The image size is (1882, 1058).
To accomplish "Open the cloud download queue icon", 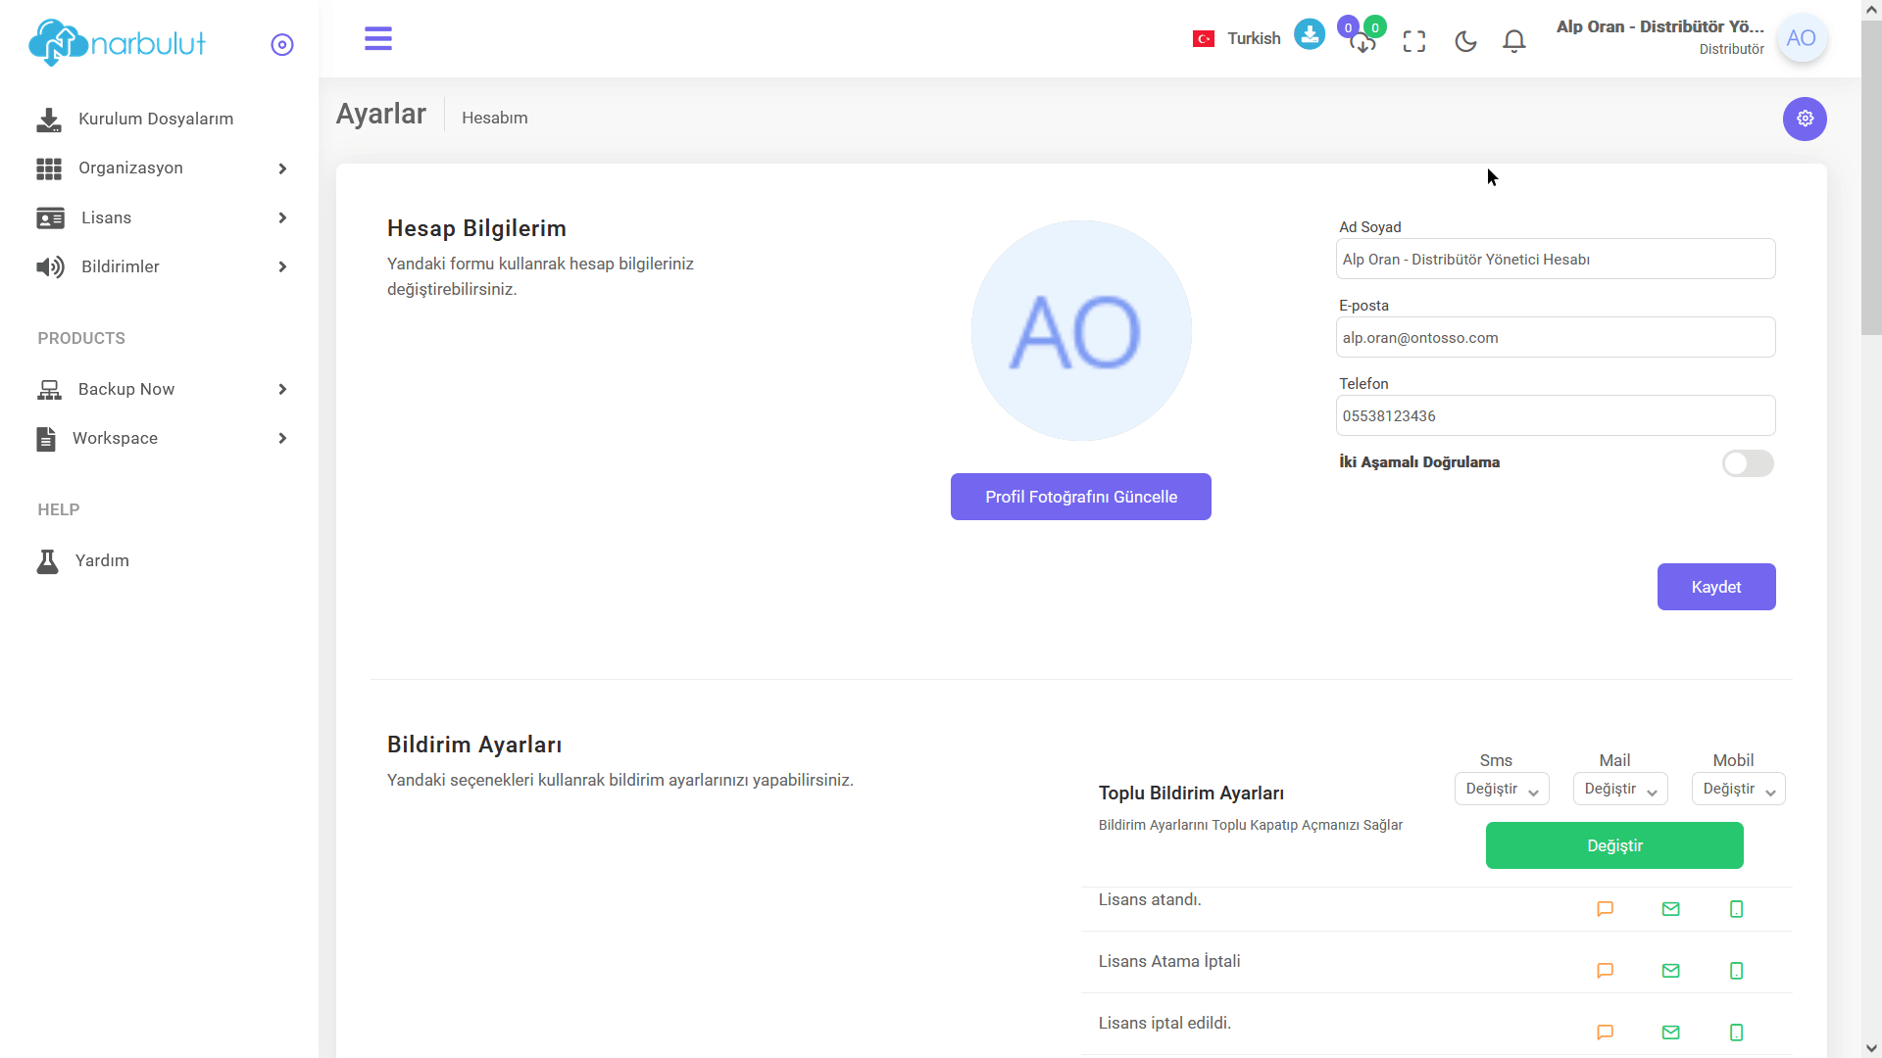I will 1362,42.
